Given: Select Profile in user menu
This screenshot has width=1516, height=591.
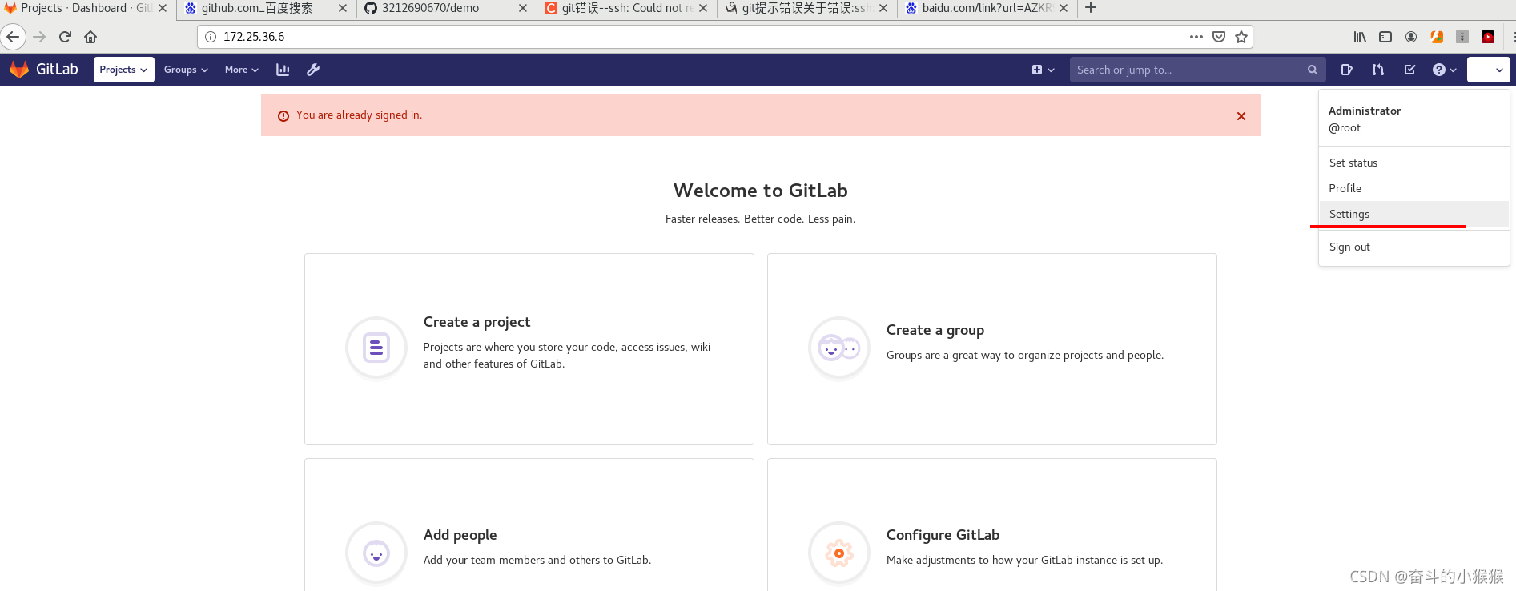Looking at the screenshot, I should [1413, 188].
